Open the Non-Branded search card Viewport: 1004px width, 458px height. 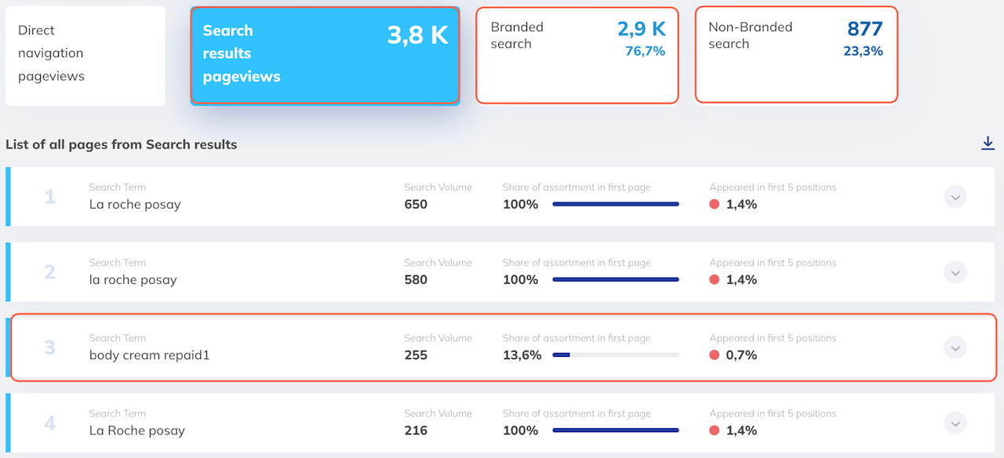[x=795, y=56]
